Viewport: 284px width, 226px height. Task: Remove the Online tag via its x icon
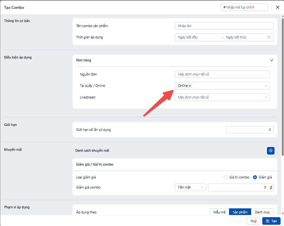[190, 86]
